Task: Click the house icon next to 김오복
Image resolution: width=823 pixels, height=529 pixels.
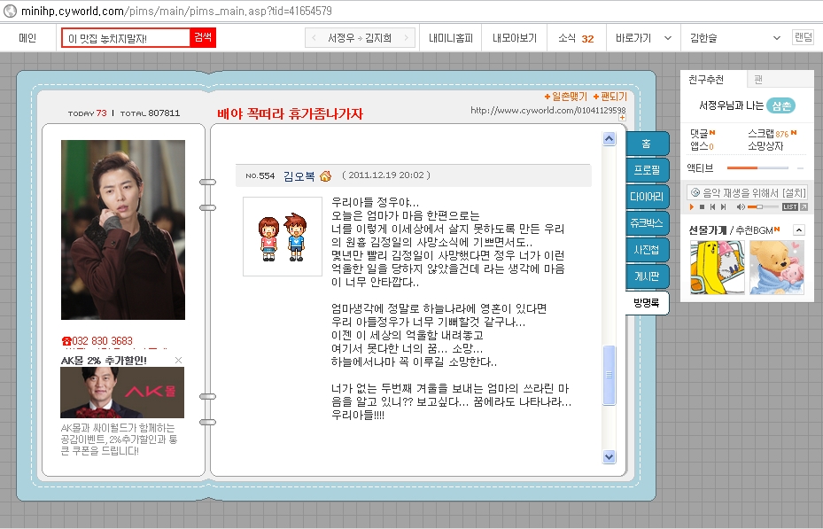Action: [x=325, y=175]
